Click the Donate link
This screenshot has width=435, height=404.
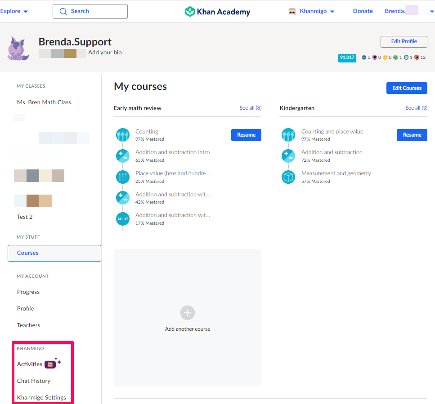(363, 11)
